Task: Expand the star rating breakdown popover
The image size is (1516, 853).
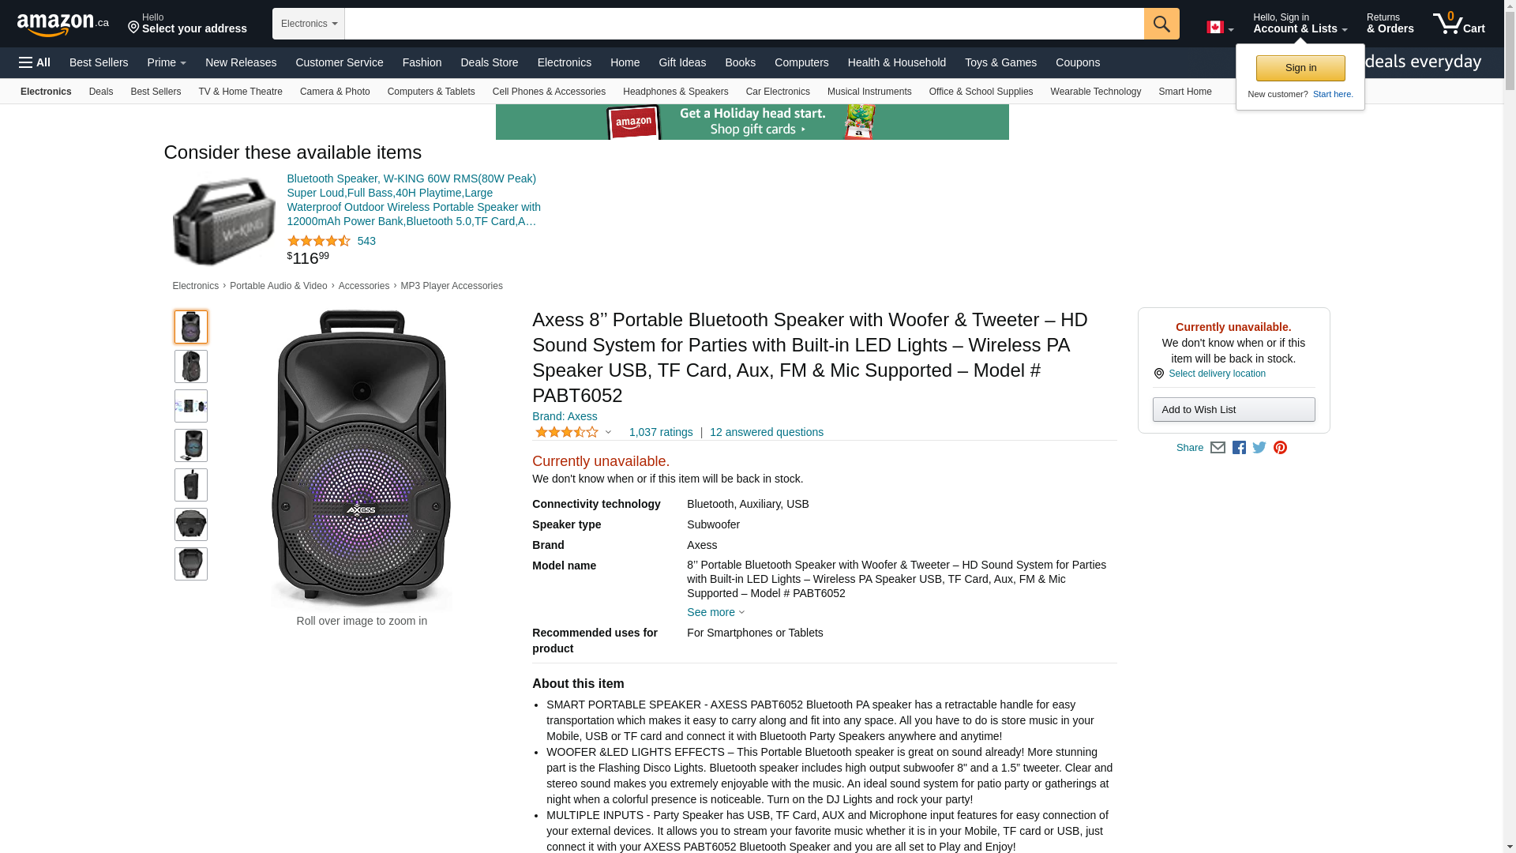Action: (x=573, y=432)
